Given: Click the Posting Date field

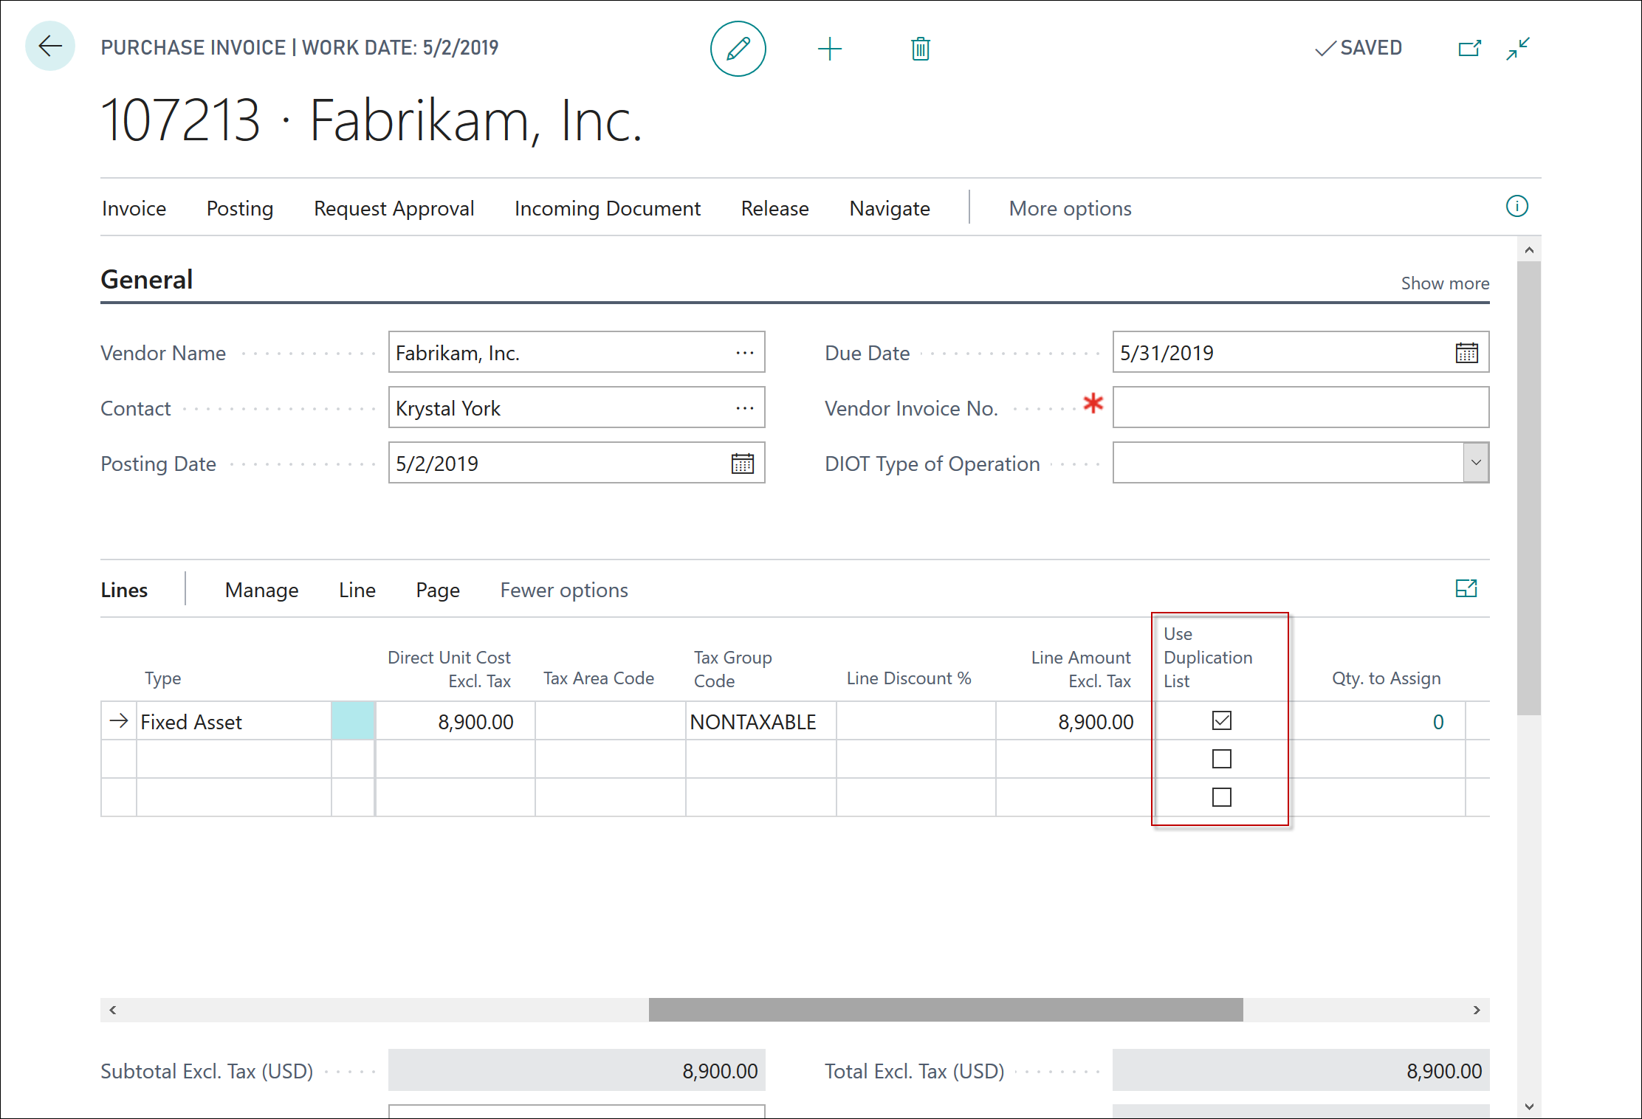Looking at the screenshot, I should (x=576, y=463).
